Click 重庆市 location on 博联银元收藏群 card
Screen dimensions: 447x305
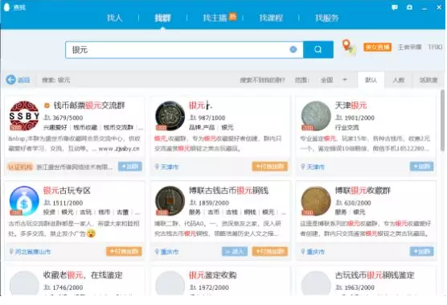[316, 252]
